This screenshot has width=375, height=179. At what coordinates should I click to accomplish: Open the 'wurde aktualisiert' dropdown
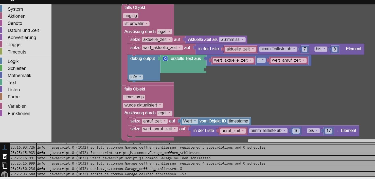tap(143, 105)
